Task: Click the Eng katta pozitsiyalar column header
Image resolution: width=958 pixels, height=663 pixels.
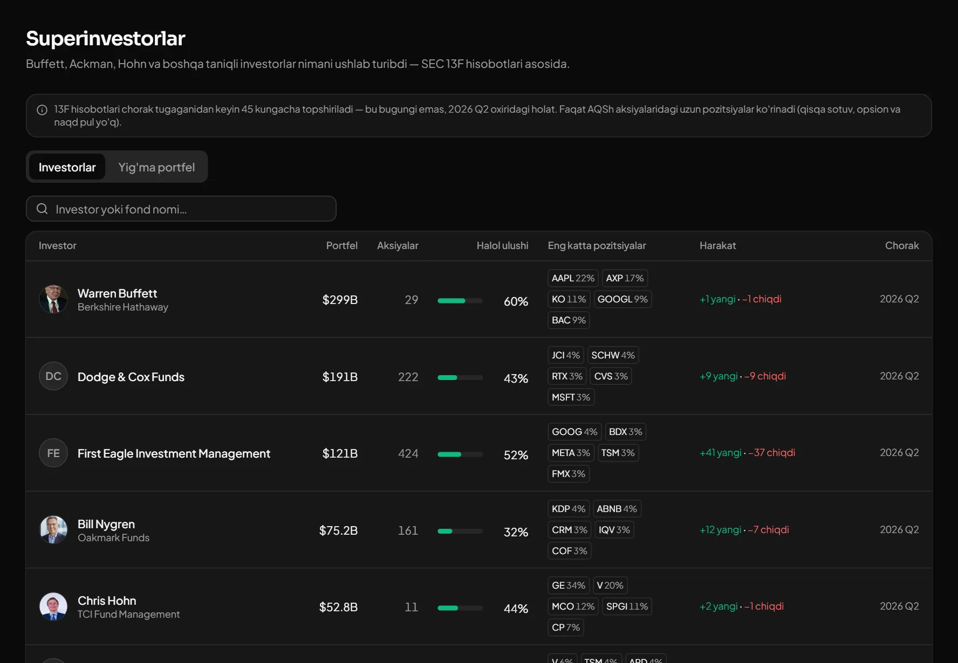Action: (x=597, y=246)
